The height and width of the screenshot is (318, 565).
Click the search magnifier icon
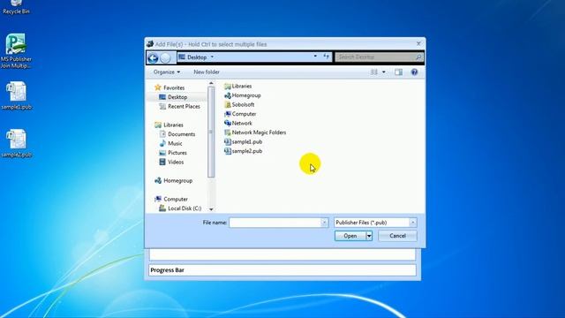pyautogui.click(x=418, y=57)
